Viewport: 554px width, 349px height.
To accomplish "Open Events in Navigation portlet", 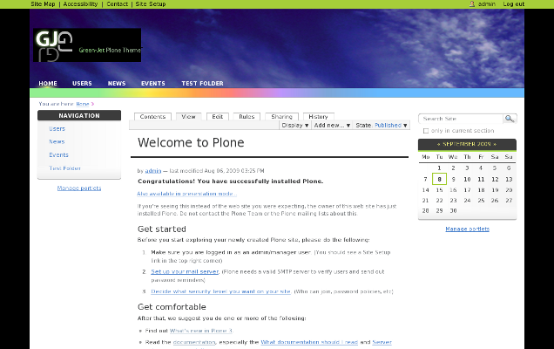I will [x=58, y=155].
